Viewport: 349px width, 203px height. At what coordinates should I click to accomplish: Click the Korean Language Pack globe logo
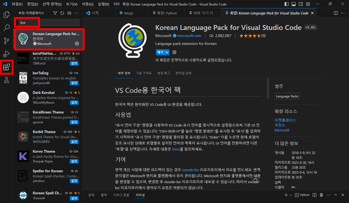click(133, 41)
